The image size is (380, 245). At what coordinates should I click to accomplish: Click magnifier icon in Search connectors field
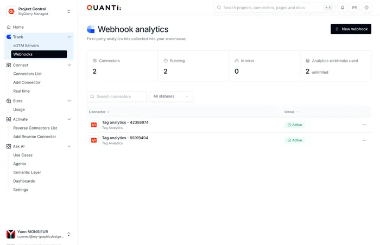point(92,96)
